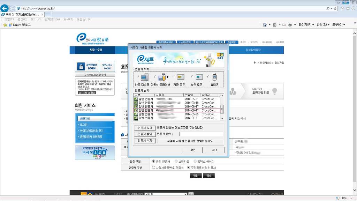Viewport: 357px width, 201px height.
Task: Click the 인증서 암호 password field
Action: pyautogui.click(x=201, y=134)
